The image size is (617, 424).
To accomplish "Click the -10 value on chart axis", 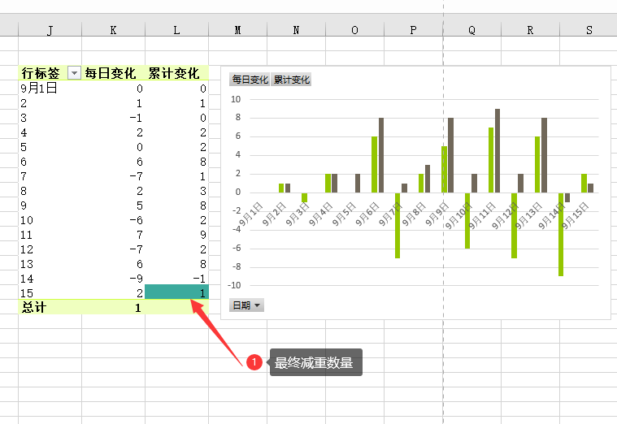I will (x=234, y=285).
